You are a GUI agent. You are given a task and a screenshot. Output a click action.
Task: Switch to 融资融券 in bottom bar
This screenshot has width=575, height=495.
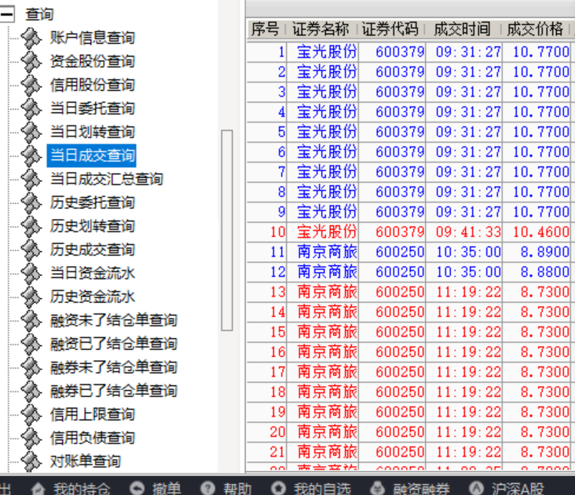tap(421, 489)
